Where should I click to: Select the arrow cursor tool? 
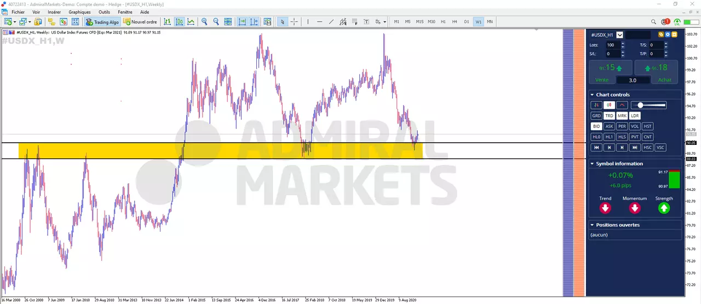(283, 22)
